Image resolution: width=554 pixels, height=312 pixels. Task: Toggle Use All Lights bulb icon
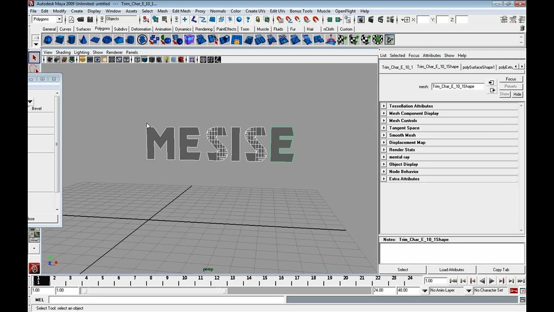166,60
